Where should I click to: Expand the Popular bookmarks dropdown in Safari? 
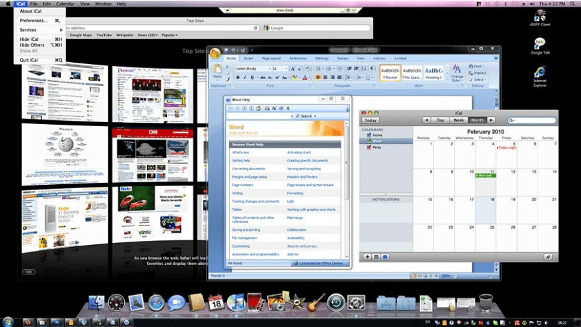pyautogui.click(x=170, y=35)
